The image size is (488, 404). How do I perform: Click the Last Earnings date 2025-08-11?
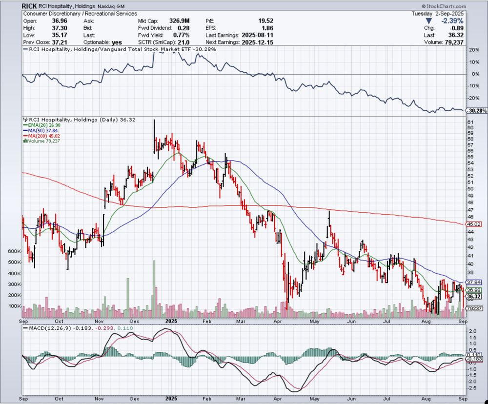(257, 35)
